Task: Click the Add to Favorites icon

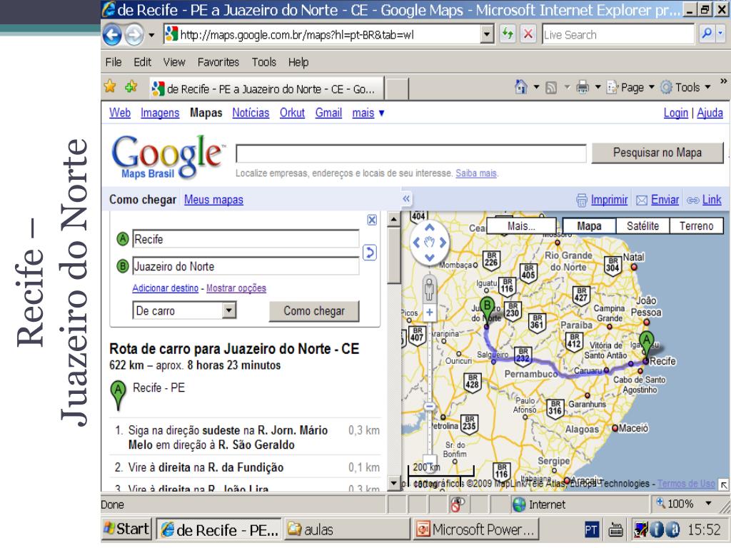Action: tap(131, 86)
